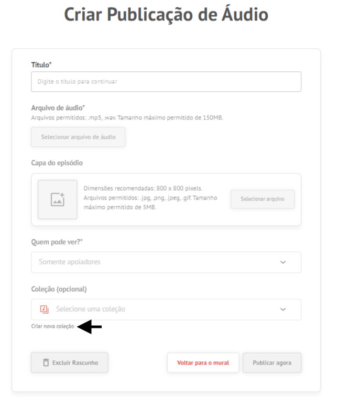Screen dimensions: 338x397
Task: Open the Selecione uma coleção dropdown
Action: [166, 310]
